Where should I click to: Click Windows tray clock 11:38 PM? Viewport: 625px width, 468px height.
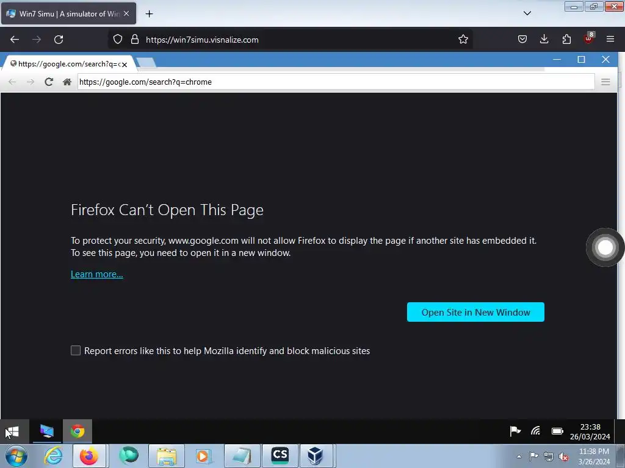[x=593, y=456]
